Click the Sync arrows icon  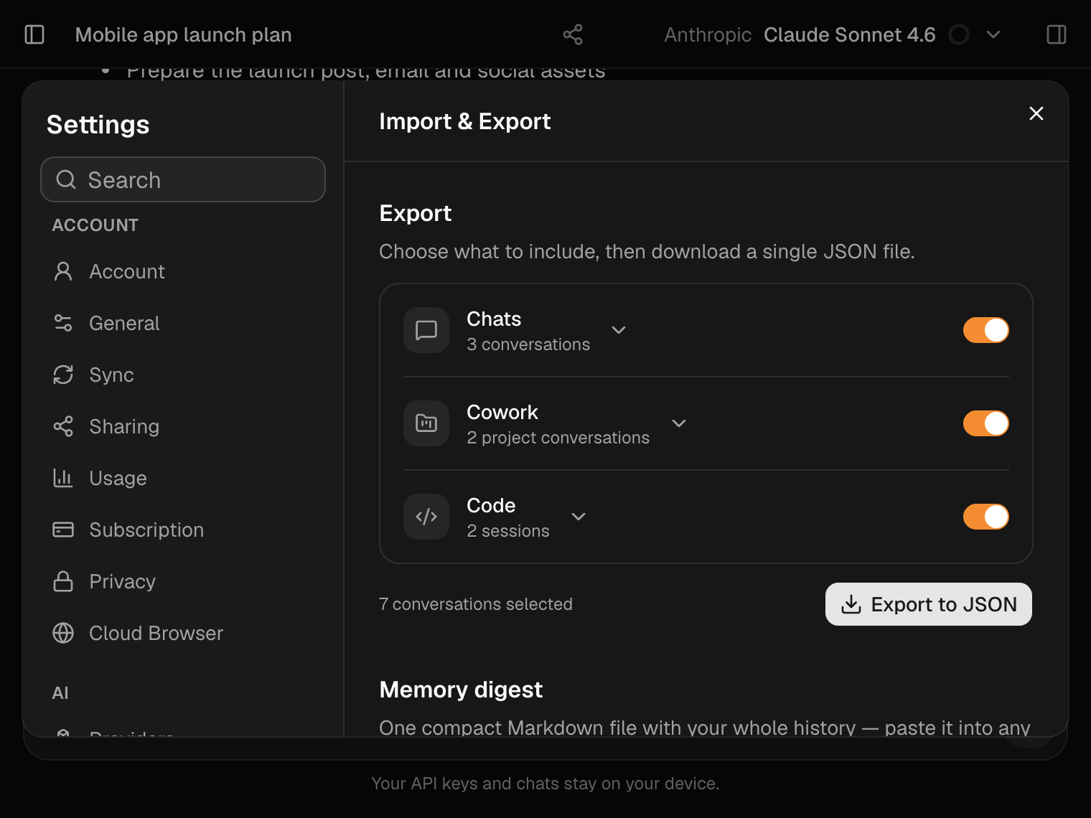pos(63,375)
